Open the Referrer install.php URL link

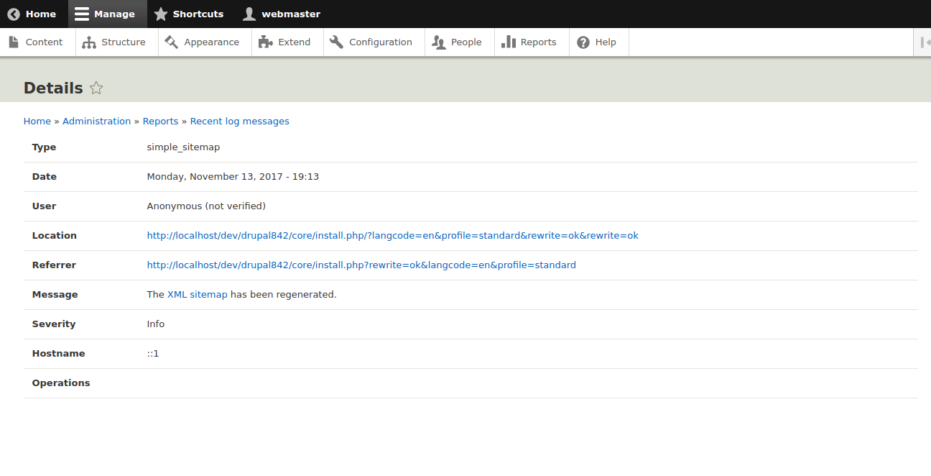point(361,265)
